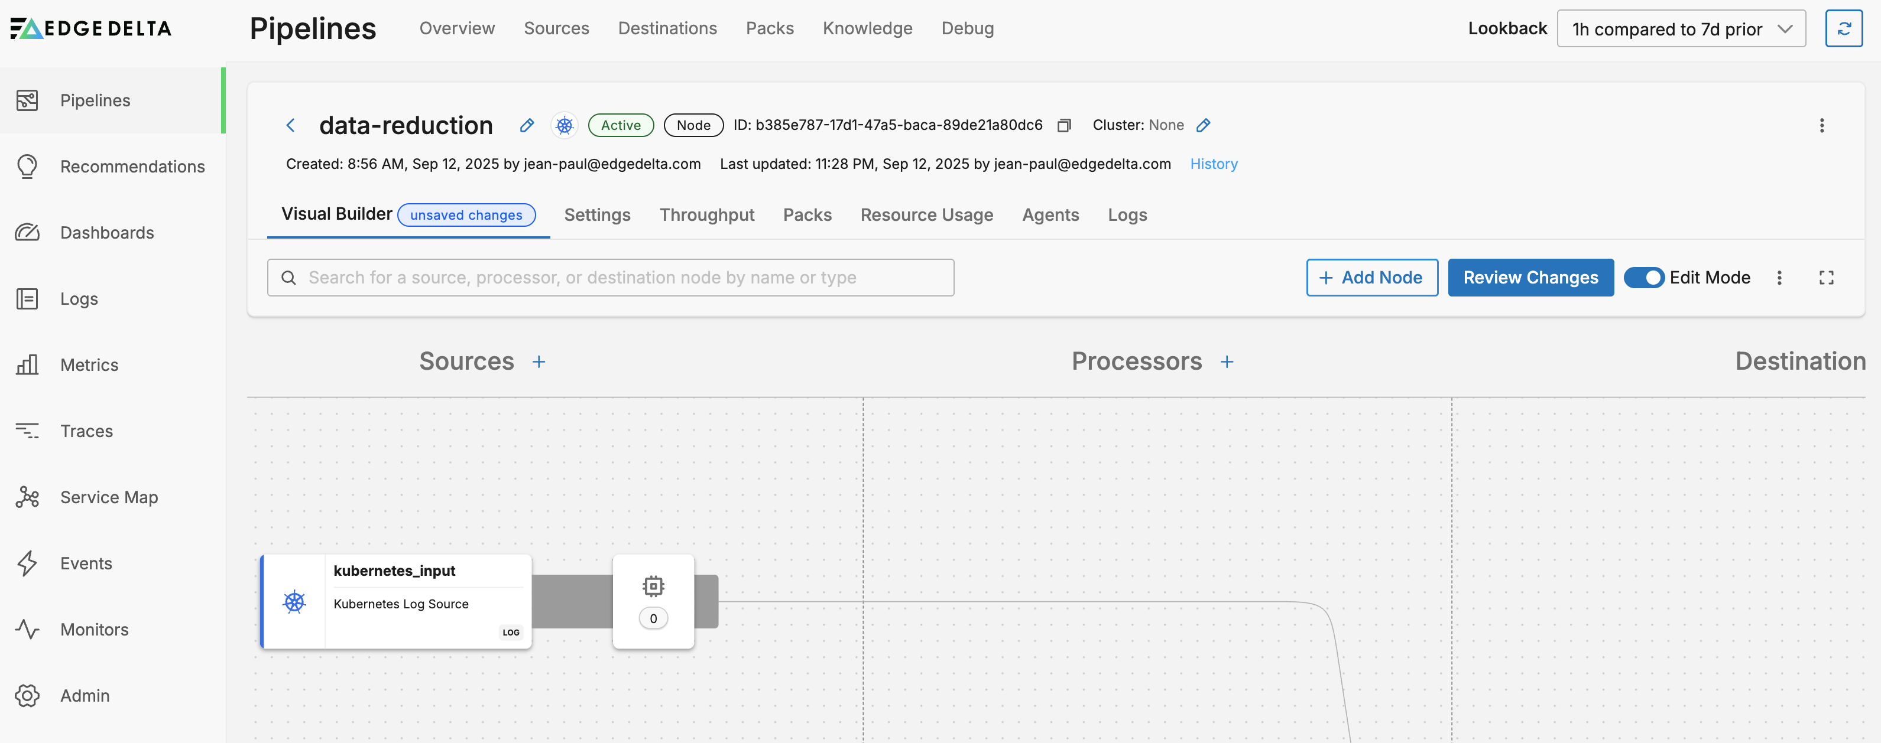Open the Dashboards gauge icon
The height and width of the screenshot is (743, 1881).
(27, 233)
